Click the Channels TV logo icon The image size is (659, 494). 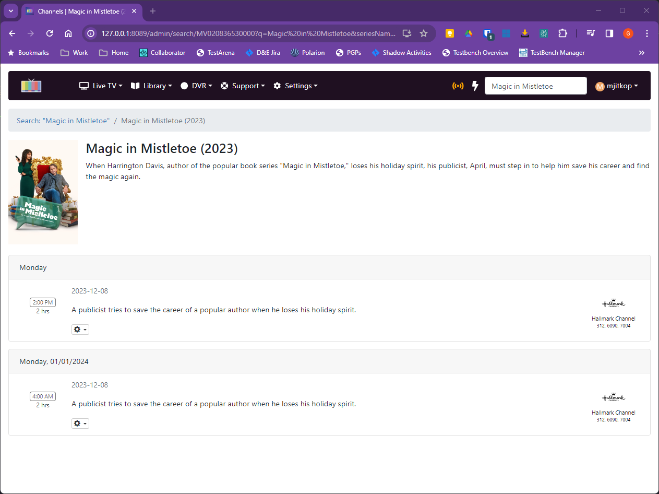point(31,86)
